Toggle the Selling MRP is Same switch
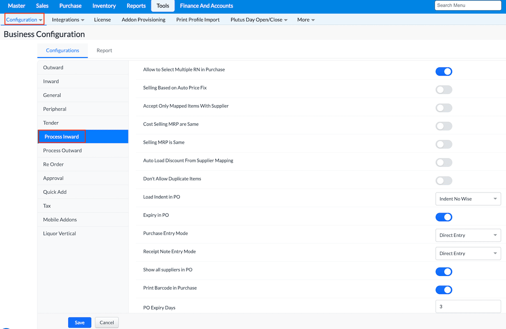 tap(444, 144)
